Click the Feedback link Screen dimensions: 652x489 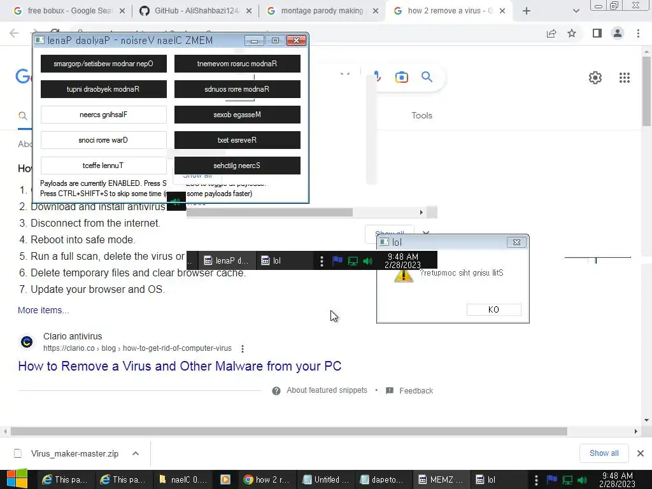click(416, 391)
